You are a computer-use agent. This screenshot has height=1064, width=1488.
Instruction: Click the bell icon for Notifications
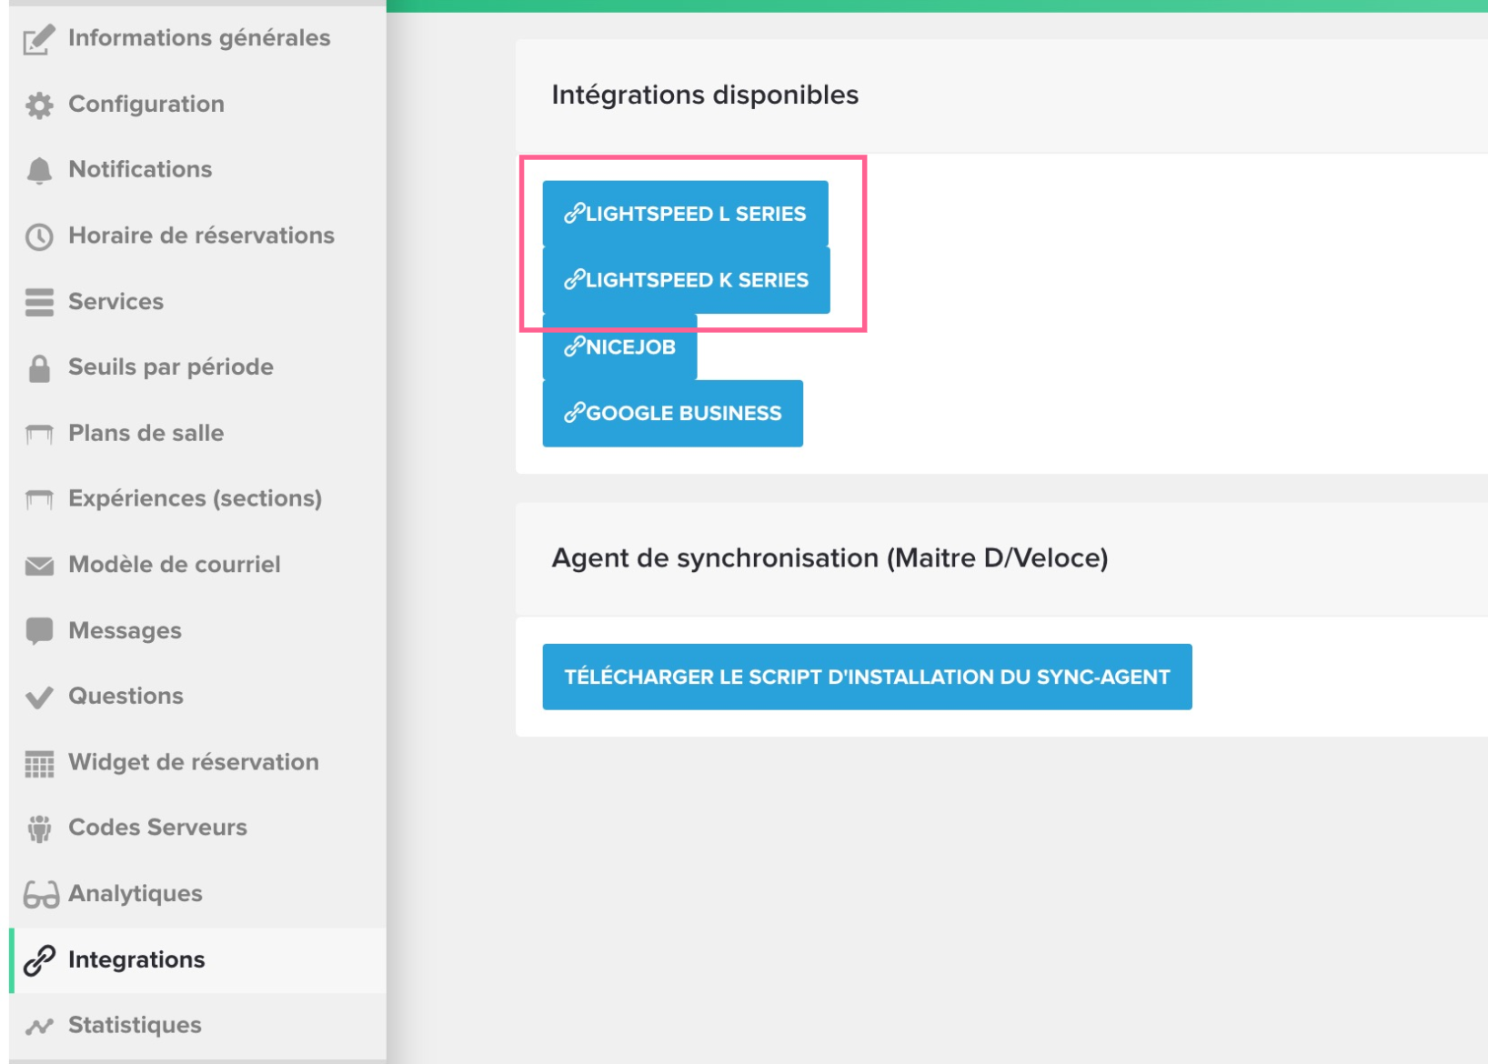(39, 171)
